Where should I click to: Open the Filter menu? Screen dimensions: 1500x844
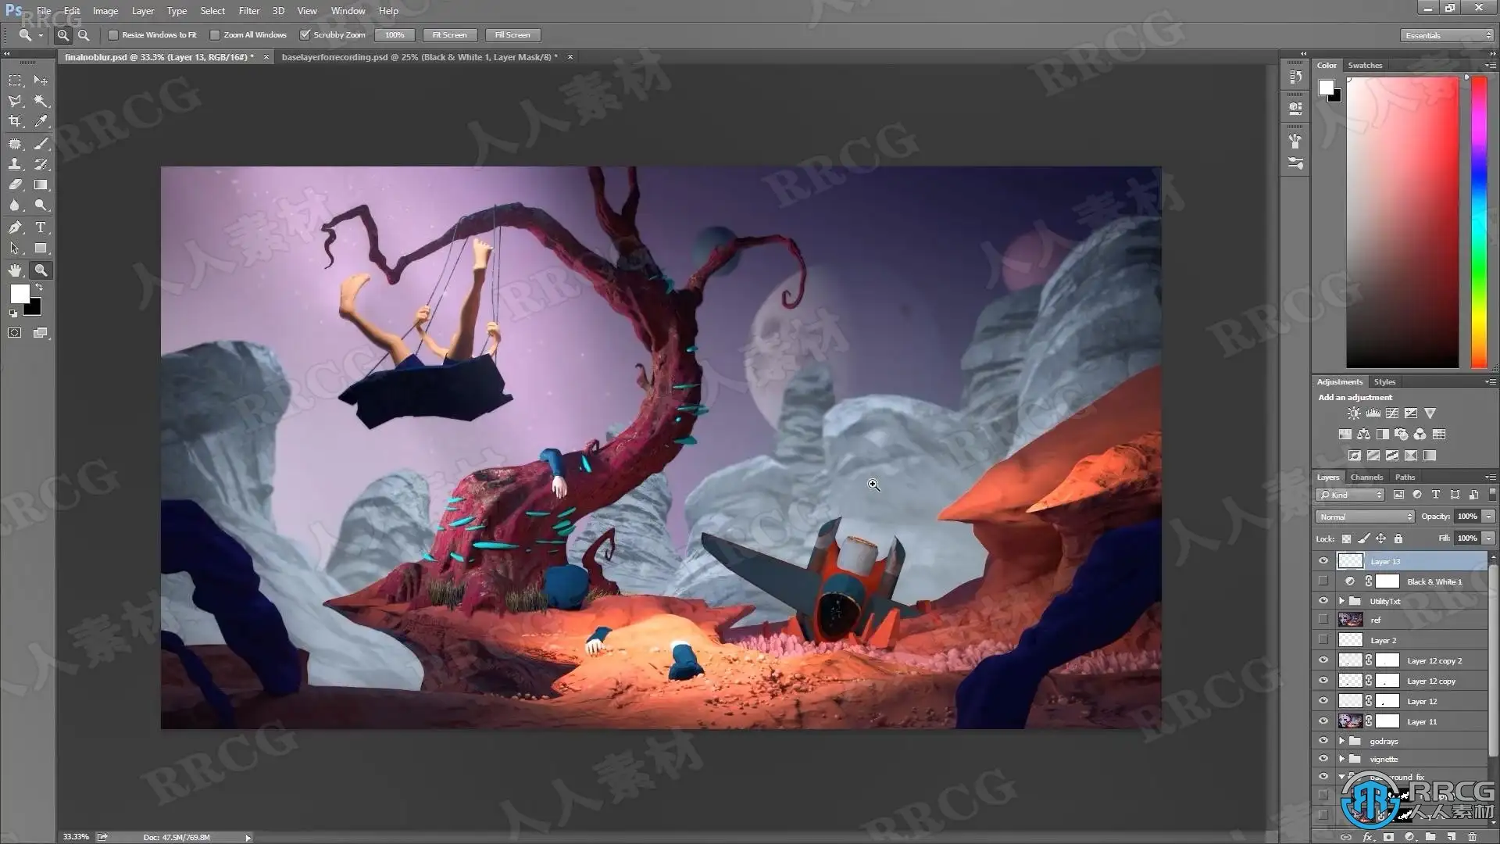click(248, 11)
